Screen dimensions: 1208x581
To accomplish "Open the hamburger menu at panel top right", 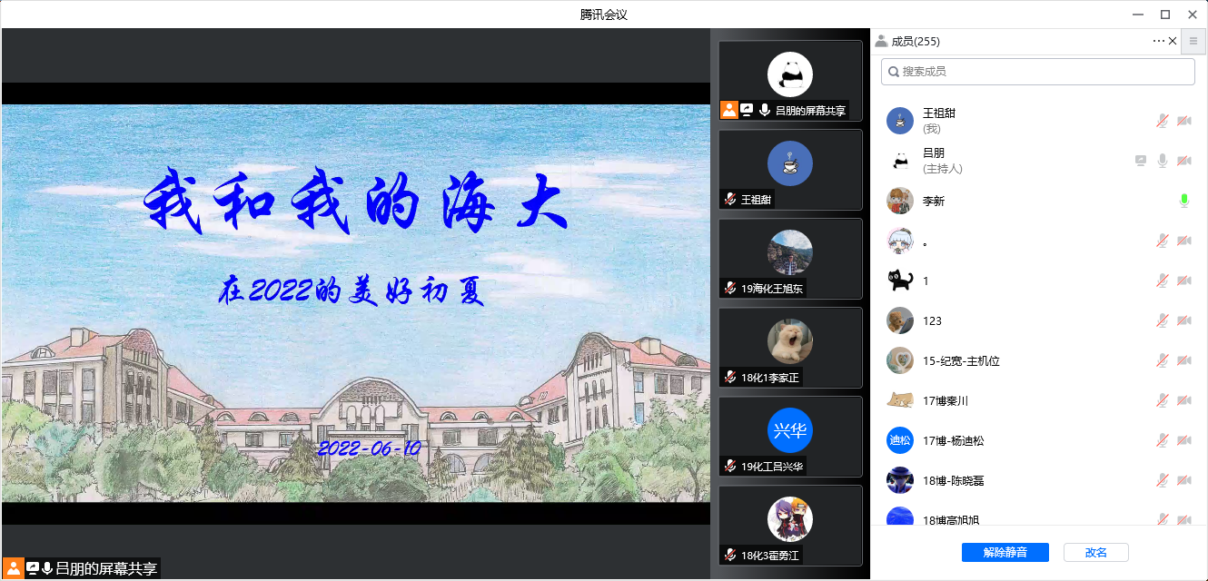I will pos(1193,41).
